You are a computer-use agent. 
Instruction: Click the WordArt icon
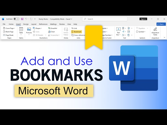point(123,32)
